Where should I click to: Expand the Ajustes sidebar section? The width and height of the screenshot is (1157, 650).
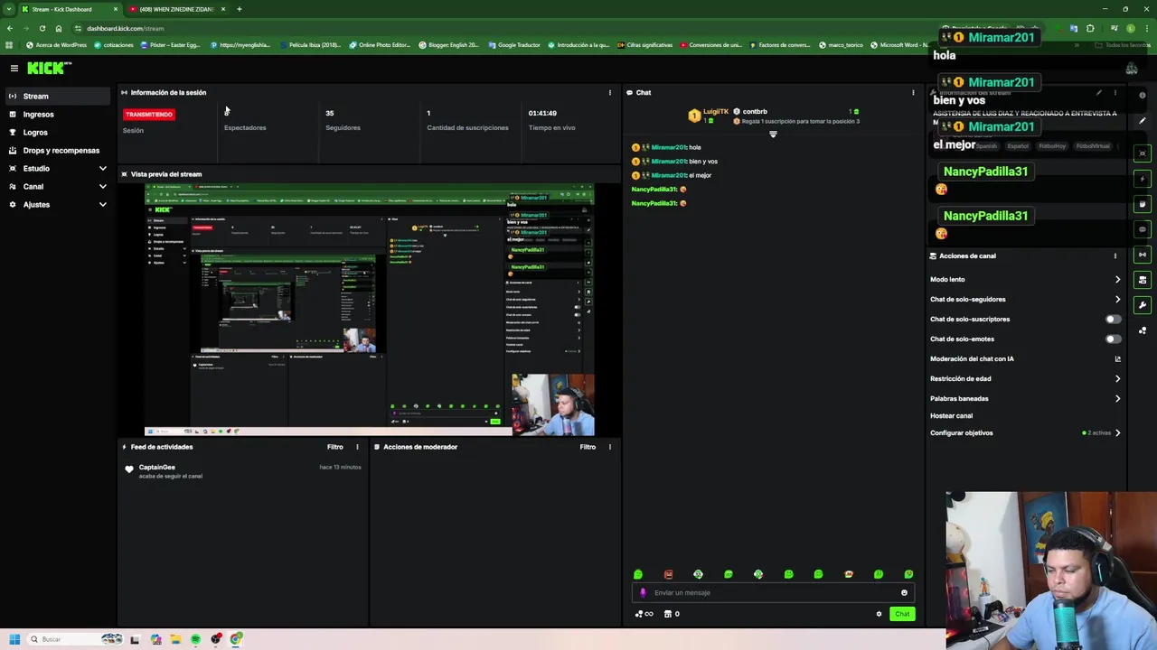58,205
